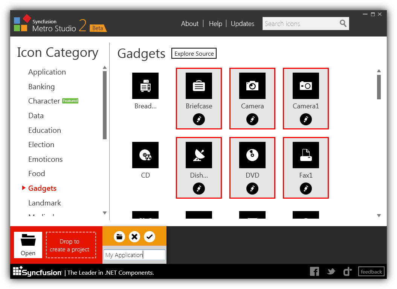
Task: Select the Food category
Action: (x=37, y=173)
